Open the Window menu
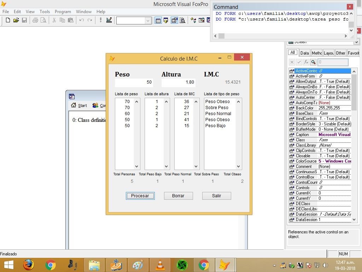The height and width of the screenshot is (272, 362). (x=83, y=12)
